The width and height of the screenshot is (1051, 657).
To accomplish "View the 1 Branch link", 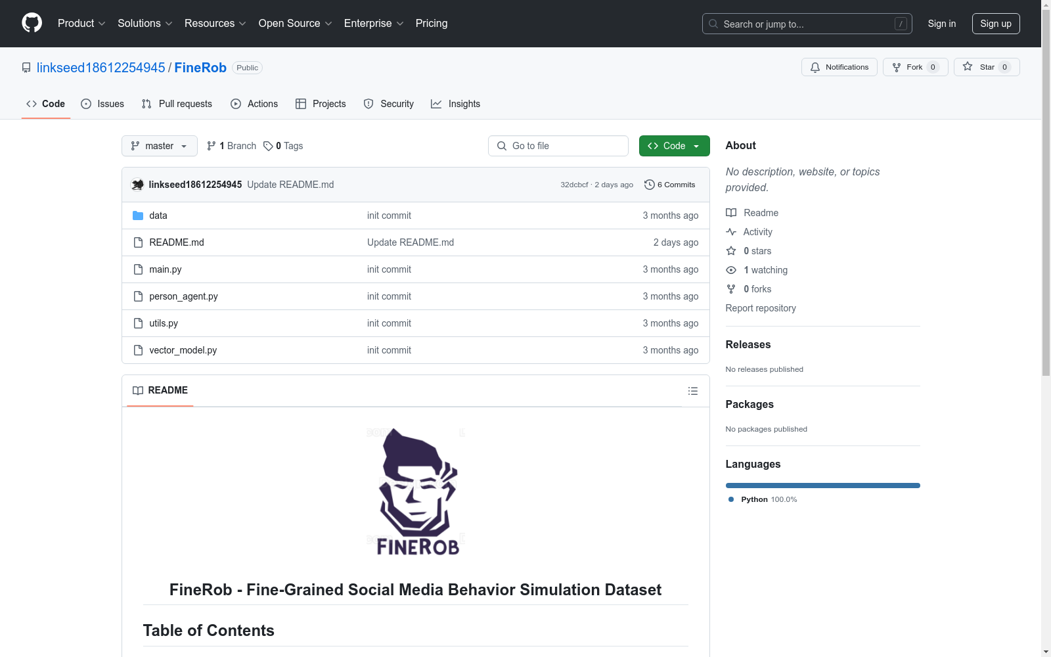I will click(x=231, y=146).
